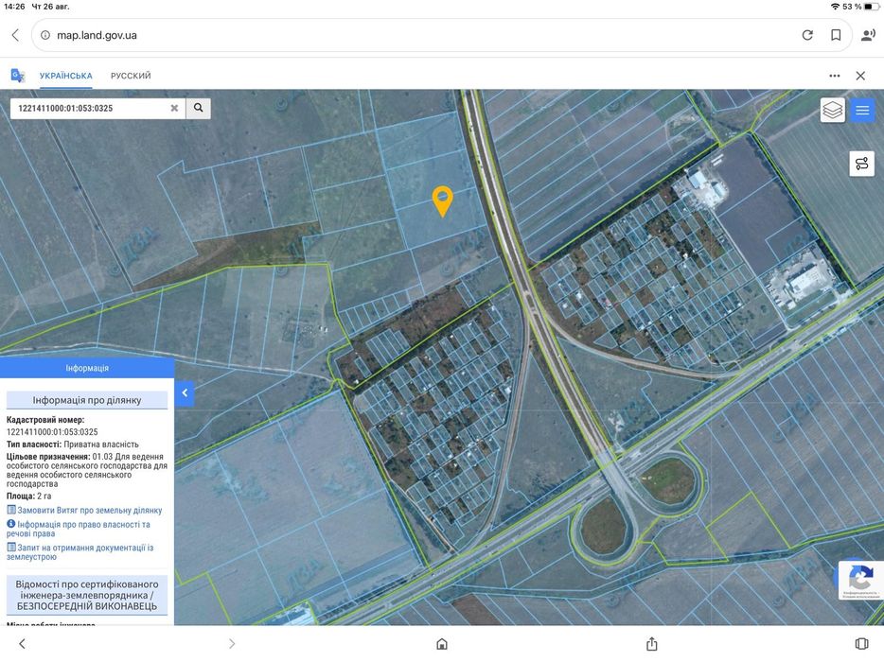Open the route/measure tool icon on the map
Viewport: 884px width, 662px height.
tap(862, 164)
